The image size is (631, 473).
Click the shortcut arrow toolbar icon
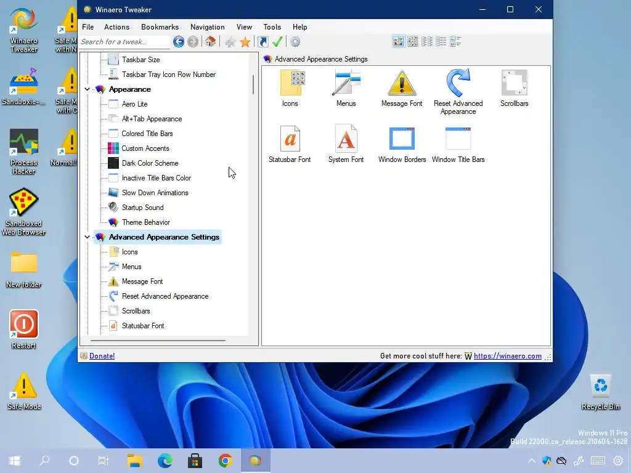click(263, 42)
